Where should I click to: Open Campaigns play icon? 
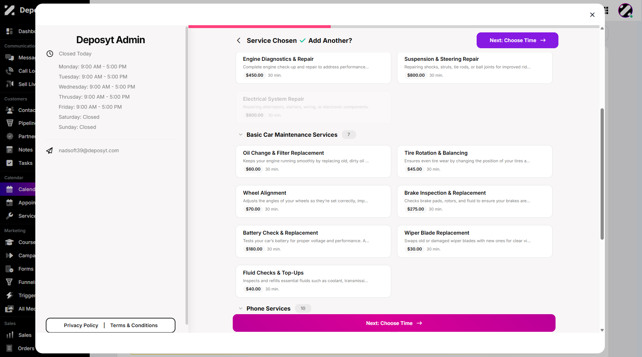[10, 256]
